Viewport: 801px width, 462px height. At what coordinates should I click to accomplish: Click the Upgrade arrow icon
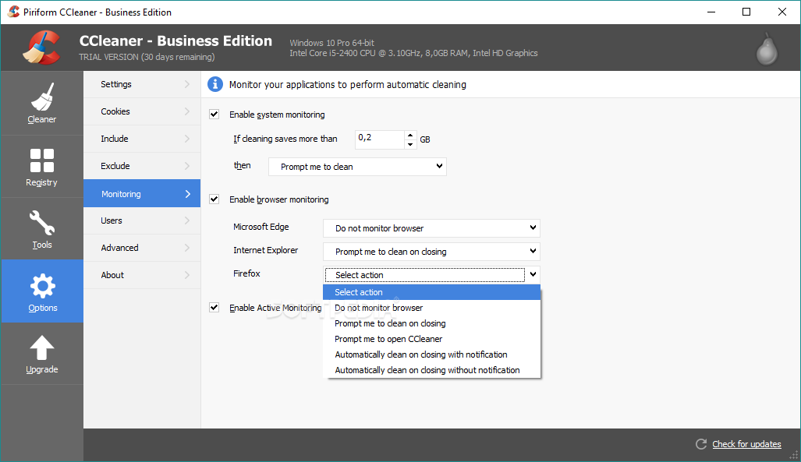42,348
